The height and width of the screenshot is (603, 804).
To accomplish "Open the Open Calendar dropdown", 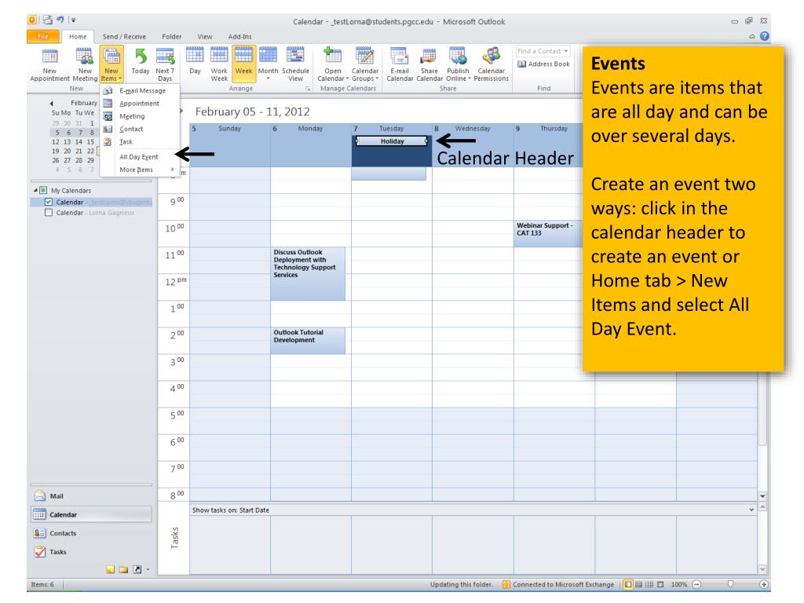I will (332, 64).
